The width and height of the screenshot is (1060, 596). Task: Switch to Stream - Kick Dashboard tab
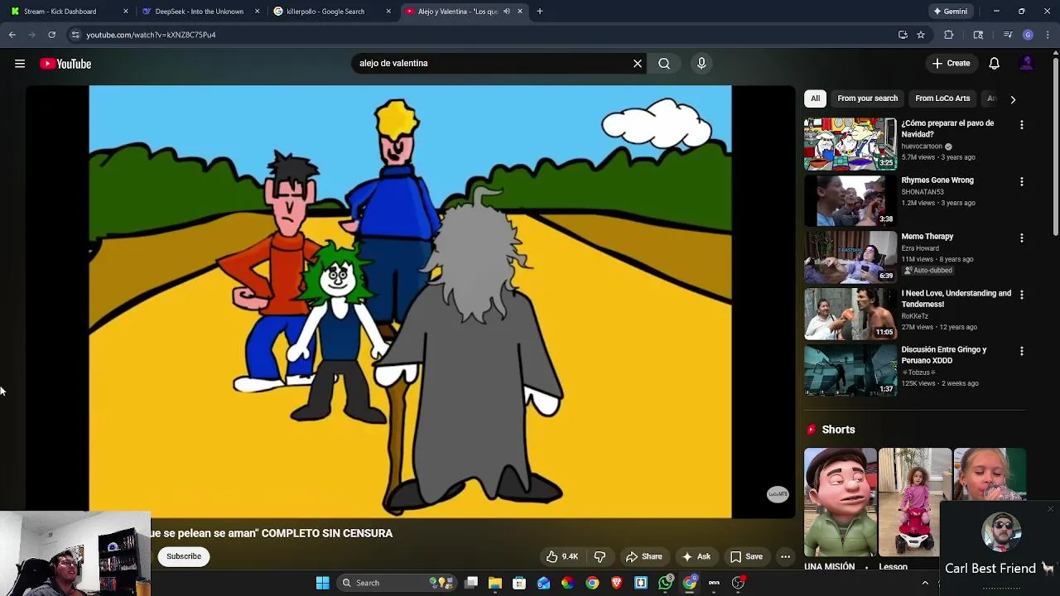click(x=68, y=12)
